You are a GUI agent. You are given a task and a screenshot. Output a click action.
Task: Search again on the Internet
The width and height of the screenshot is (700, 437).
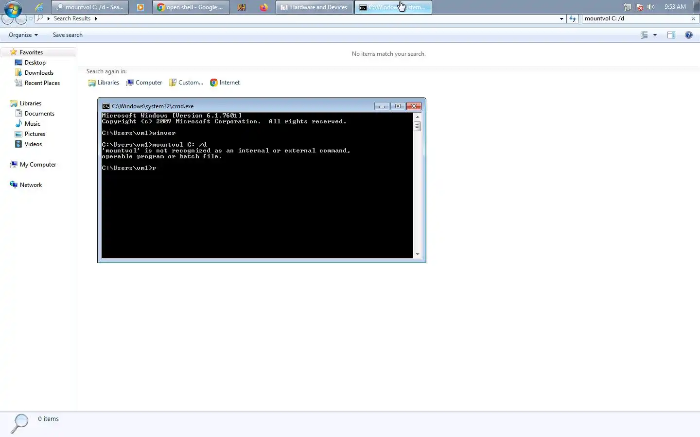(x=225, y=83)
